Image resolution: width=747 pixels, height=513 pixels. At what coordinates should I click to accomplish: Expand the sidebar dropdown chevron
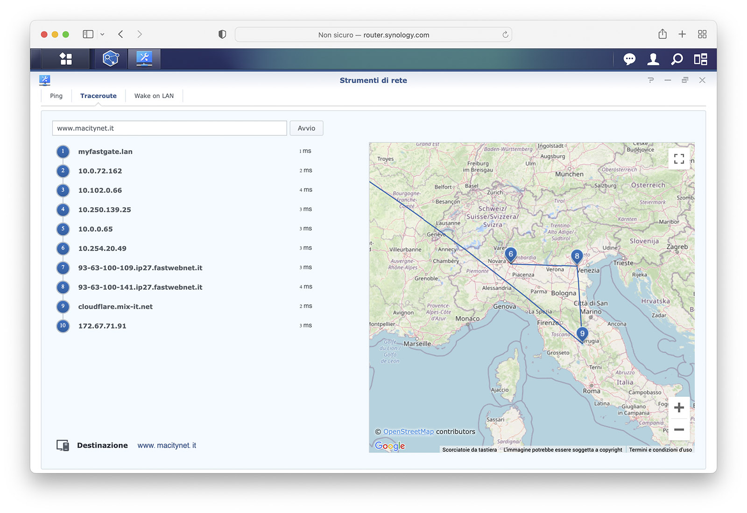click(x=102, y=35)
